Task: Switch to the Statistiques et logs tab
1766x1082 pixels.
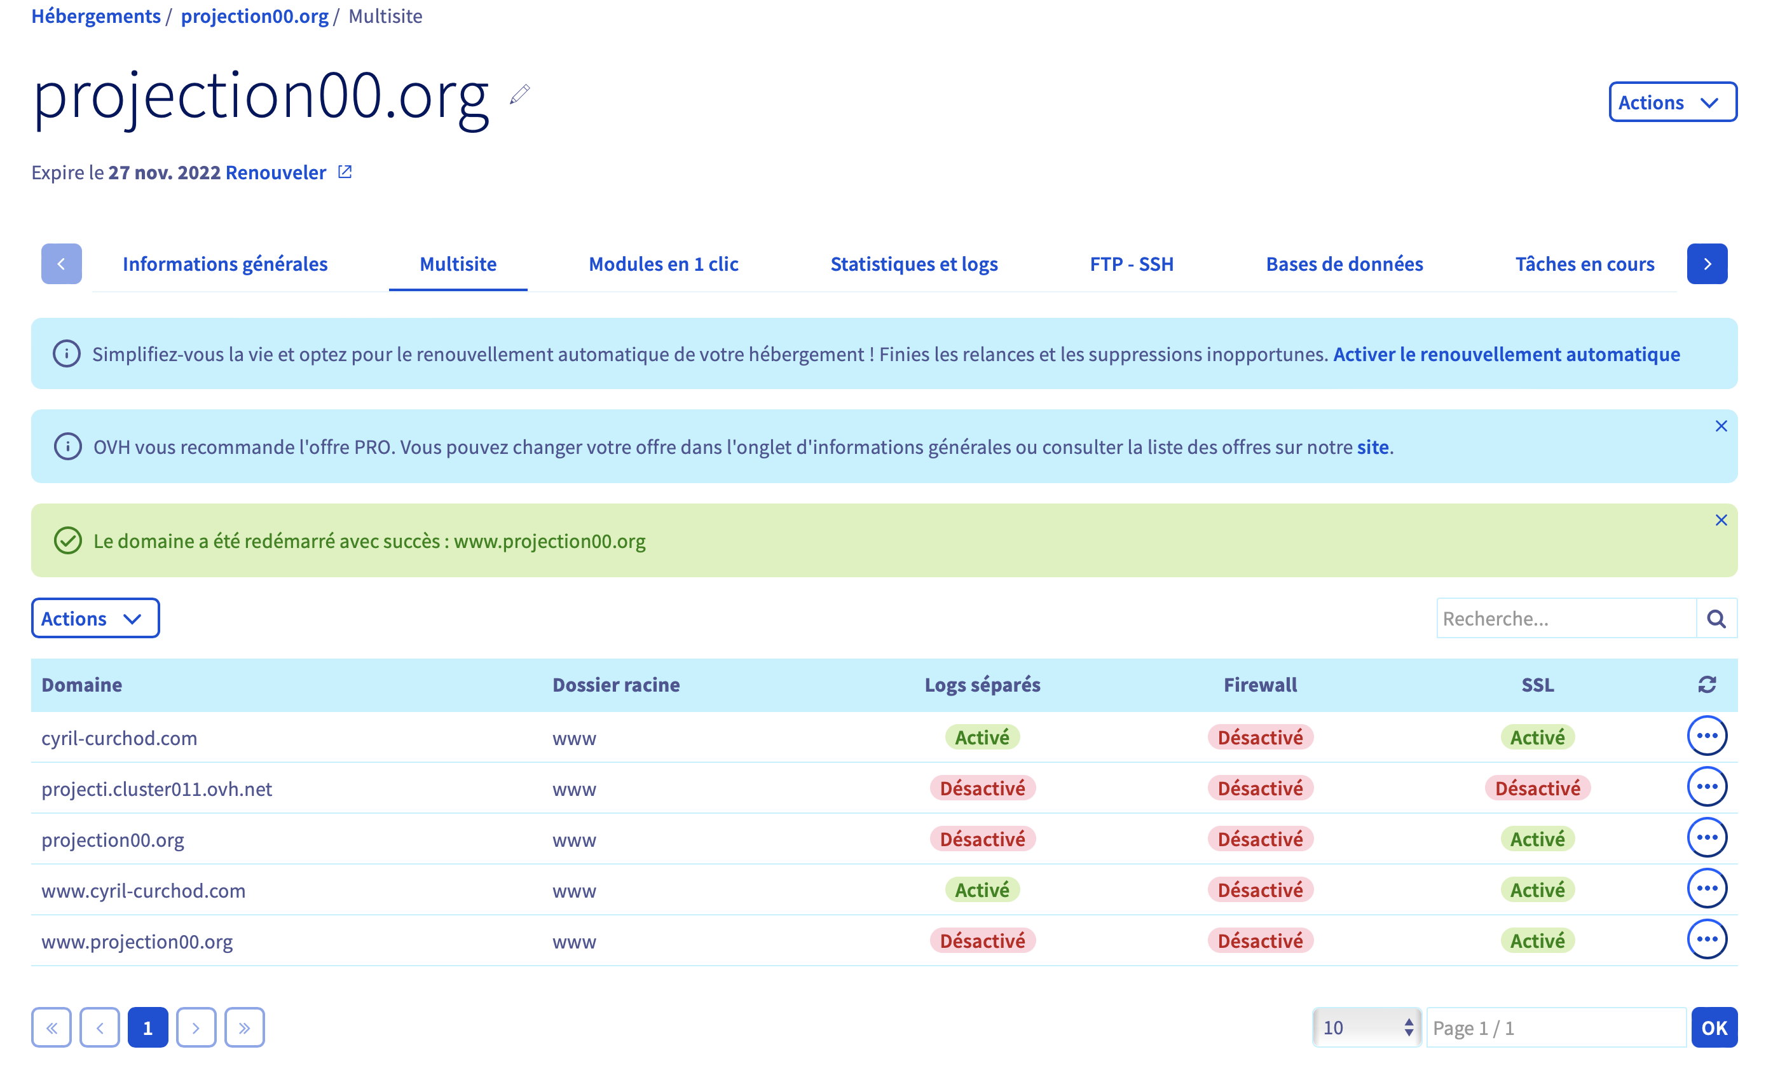Action: click(914, 264)
